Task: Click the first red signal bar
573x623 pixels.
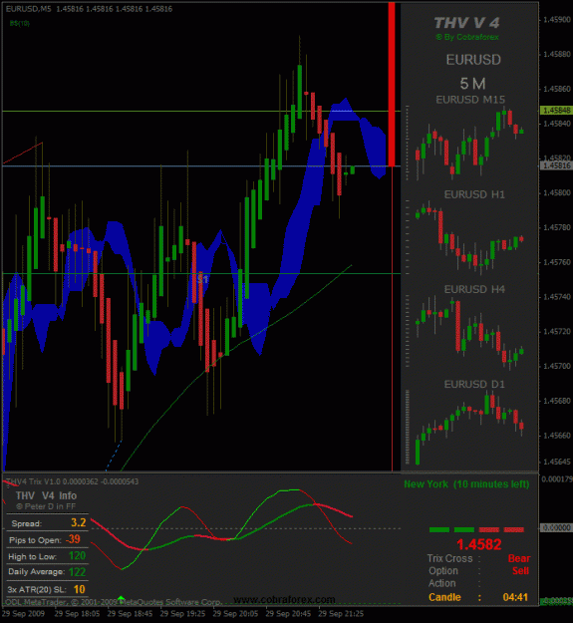Action: tap(489, 529)
